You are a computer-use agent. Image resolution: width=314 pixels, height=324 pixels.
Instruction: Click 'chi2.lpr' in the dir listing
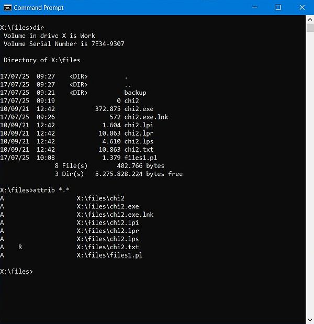[139, 133]
